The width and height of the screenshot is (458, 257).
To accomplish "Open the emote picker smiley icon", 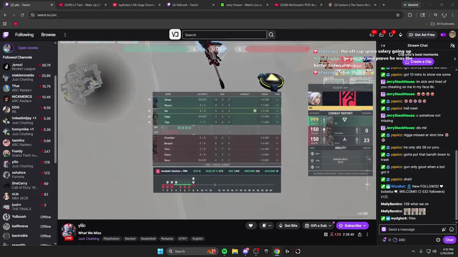I will click(452, 230).
